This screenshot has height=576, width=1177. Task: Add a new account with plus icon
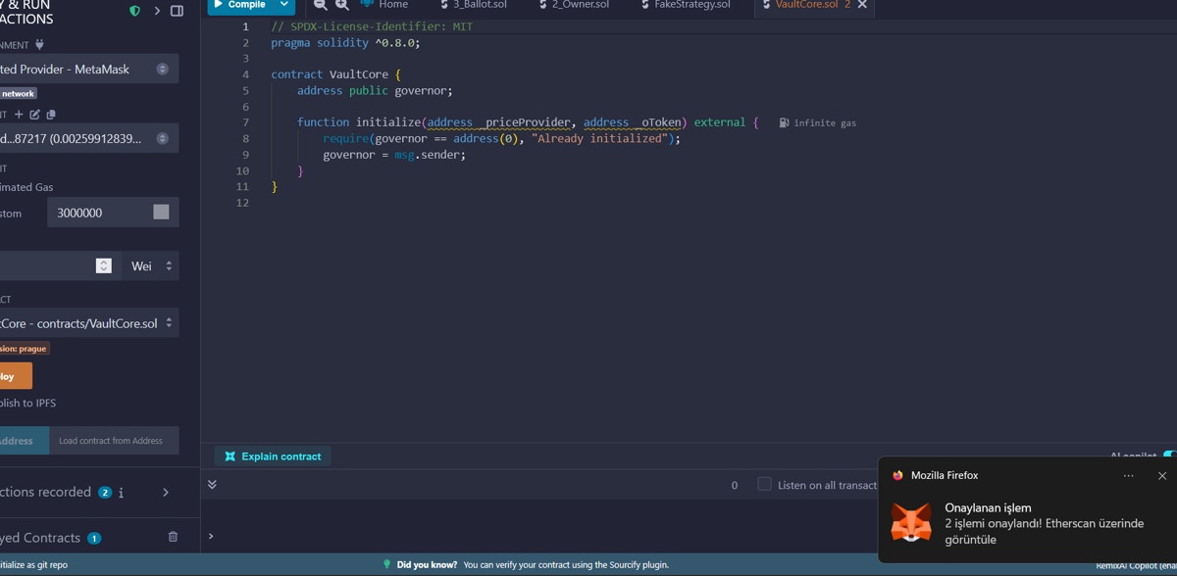point(19,115)
